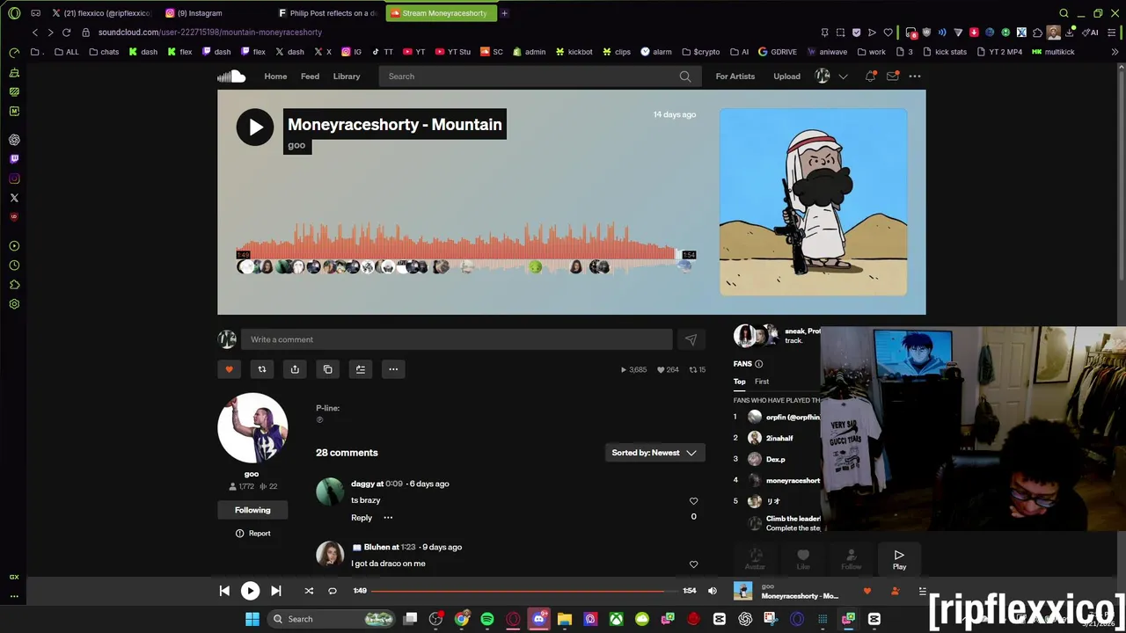Click the SoundCloud logo
Viewport: 1126px width, 633px height.
pos(231,76)
